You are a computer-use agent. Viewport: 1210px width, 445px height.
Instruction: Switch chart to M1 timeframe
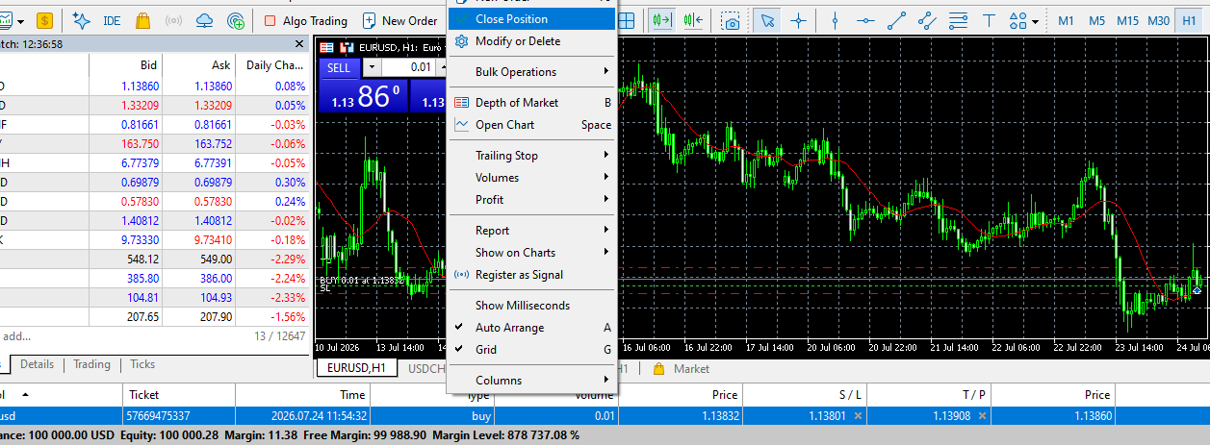click(1066, 20)
